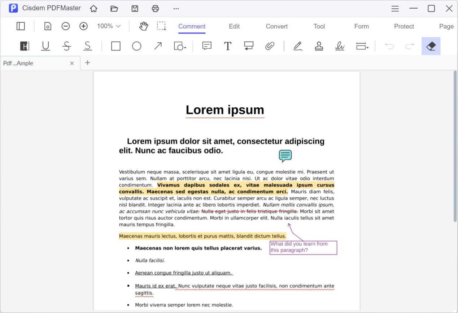
Task: Select the Hand pan tool
Action: tap(144, 26)
